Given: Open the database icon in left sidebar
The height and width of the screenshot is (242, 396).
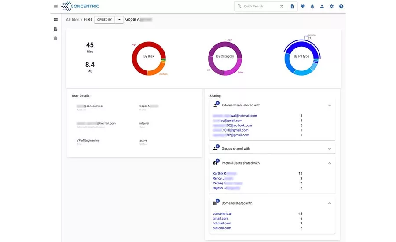Looking at the screenshot, I should [55, 38].
